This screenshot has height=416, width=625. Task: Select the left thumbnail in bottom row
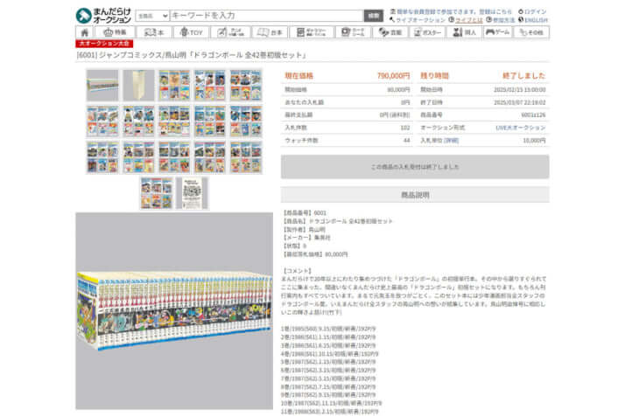point(156,193)
